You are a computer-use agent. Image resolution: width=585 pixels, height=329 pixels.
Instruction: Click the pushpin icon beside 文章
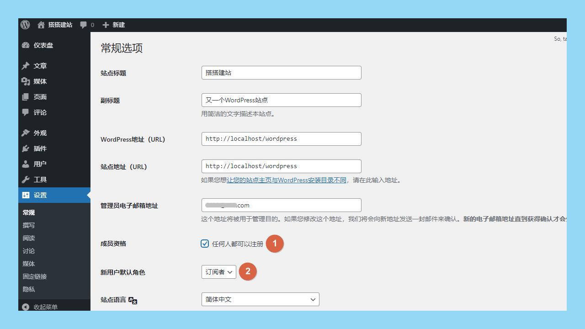coord(25,65)
